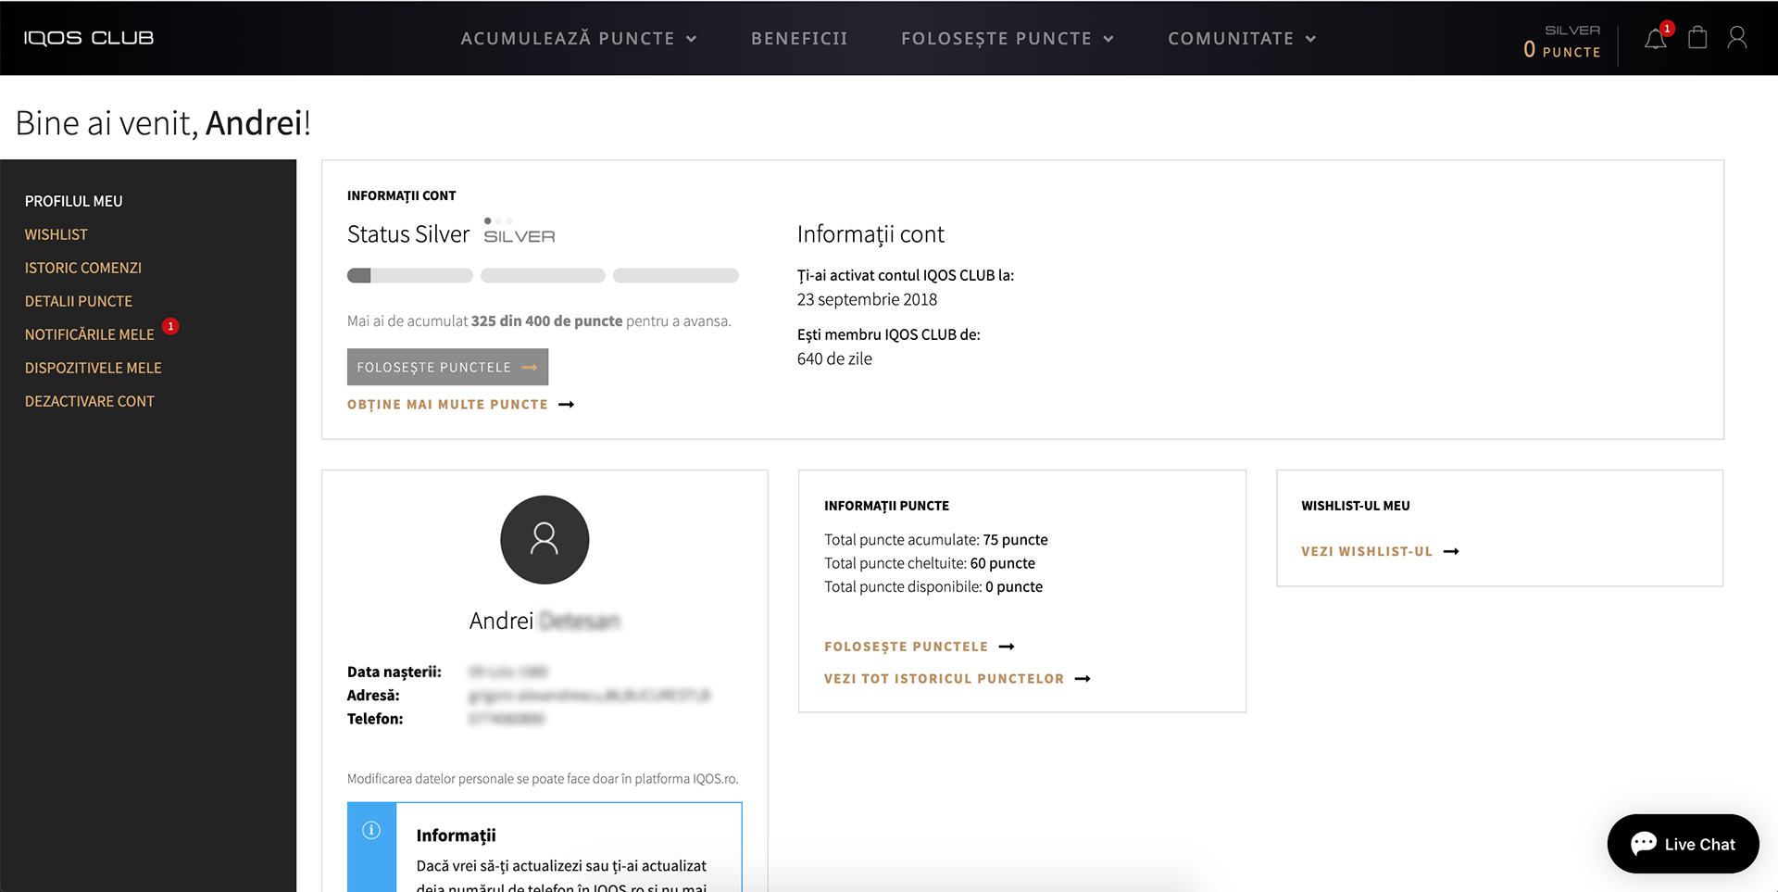Select Profilul meu in sidebar

[x=74, y=201]
